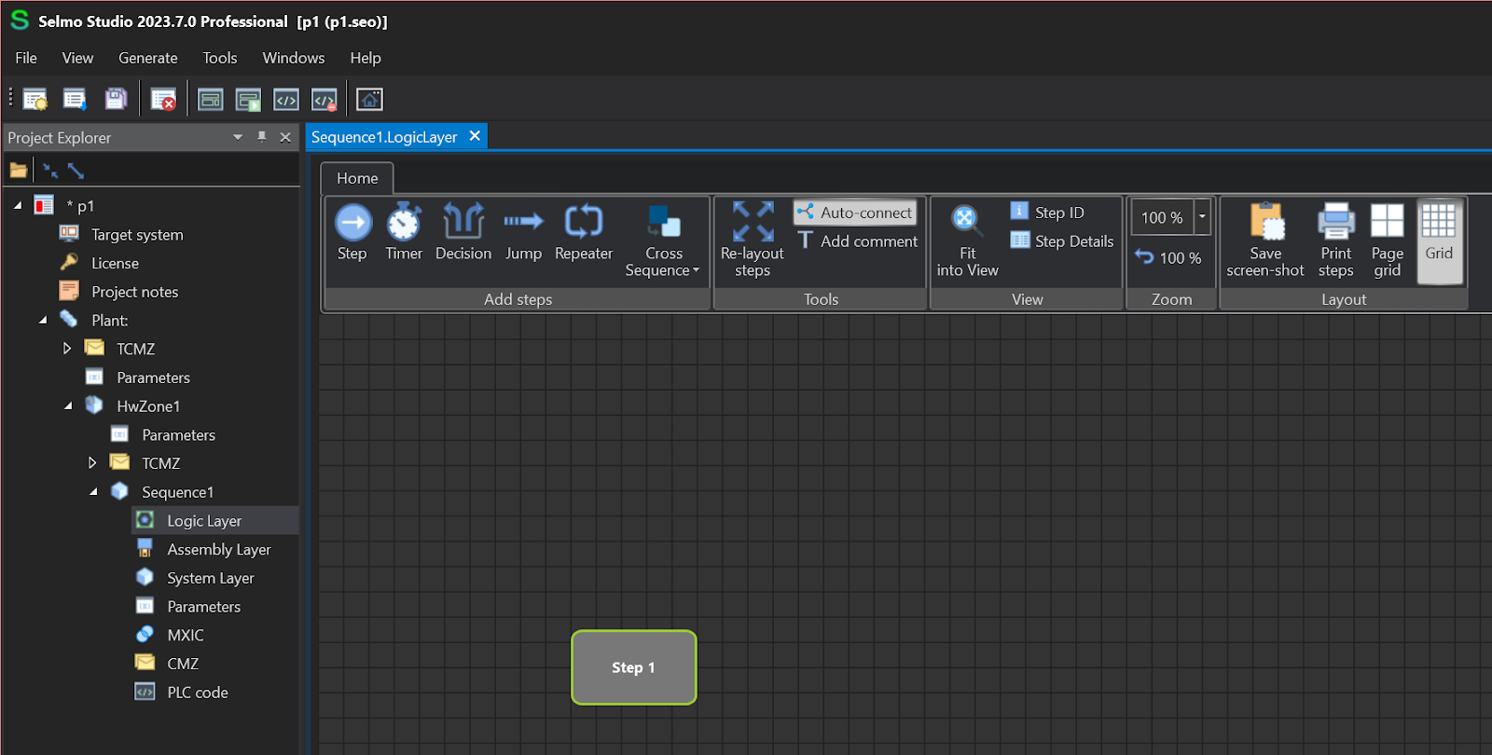This screenshot has width=1492, height=755.
Task: Insert a Repeater step
Action: pyautogui.click(x=584, y=233)
